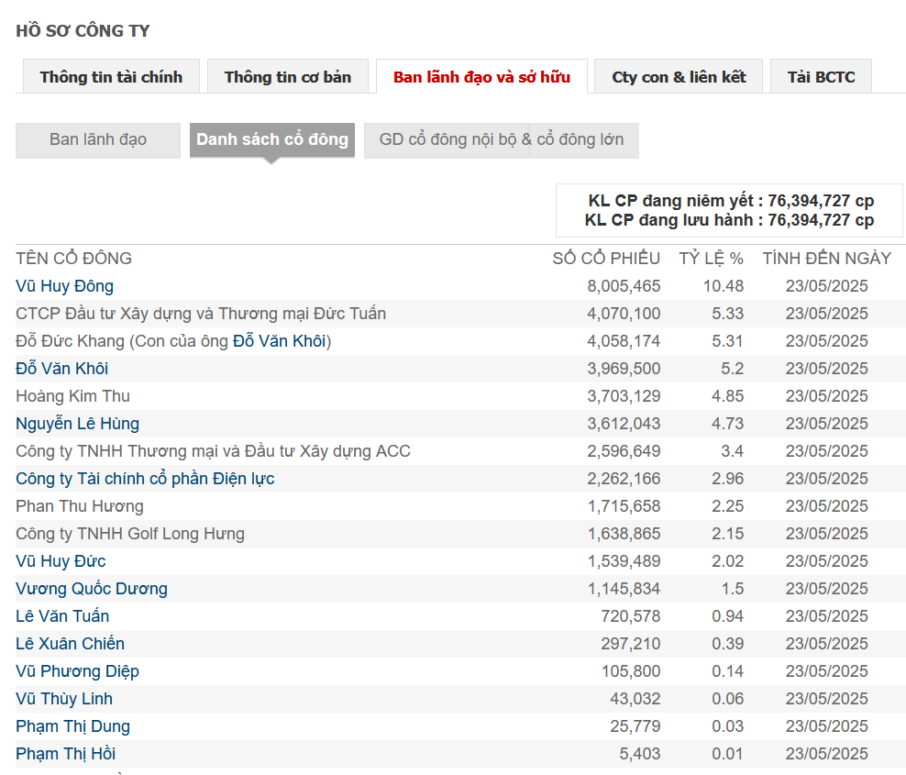Open the Vũ Thùy Linh link
The width and height of the screenshot is (906, 775).
click(64, 699)
